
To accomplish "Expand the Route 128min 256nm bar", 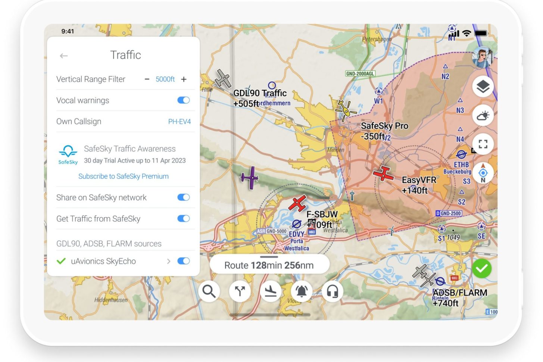I will tap(269, 265).
